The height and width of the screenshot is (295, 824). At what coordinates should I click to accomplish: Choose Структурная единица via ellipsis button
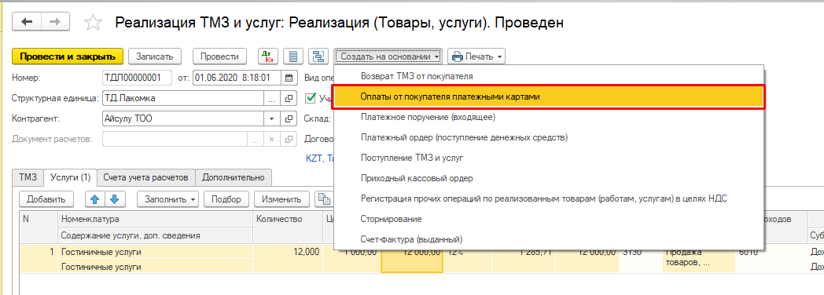pyautogui.click(x=271, y=98)
